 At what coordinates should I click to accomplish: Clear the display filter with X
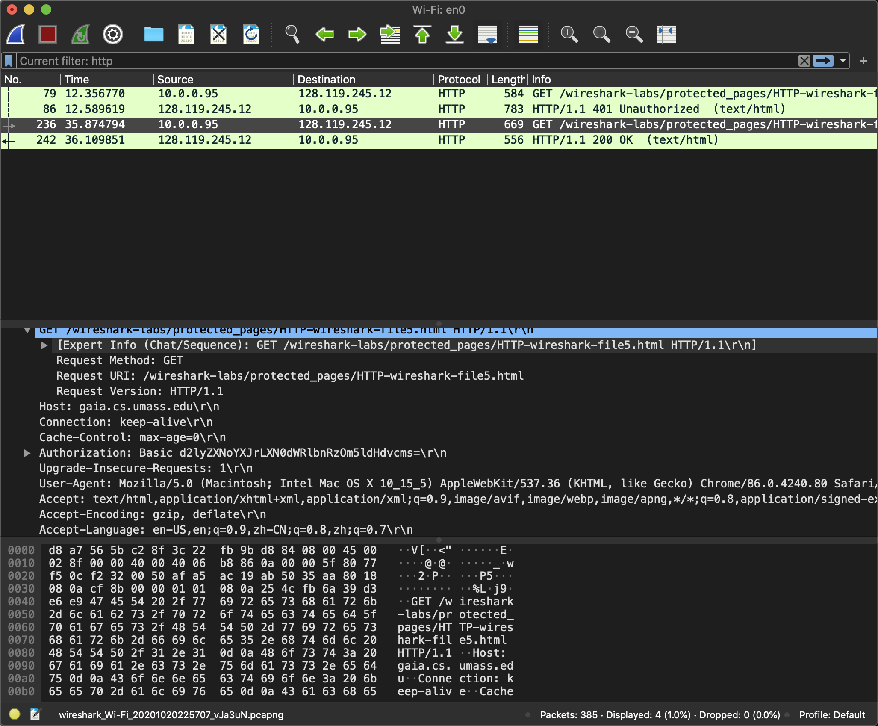tap(804, 61)
